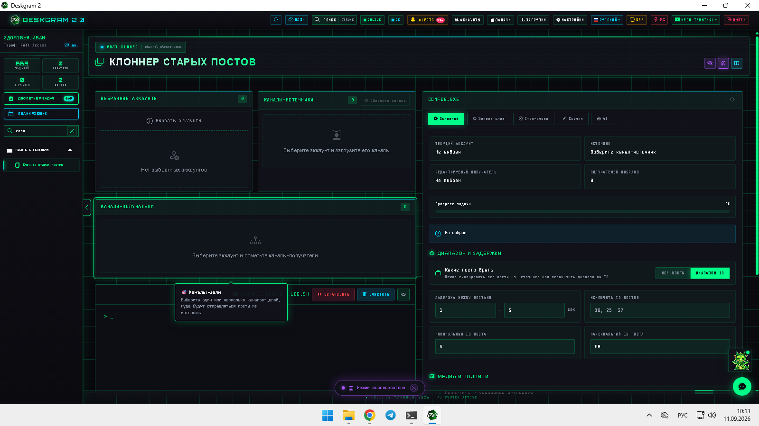Collapse the sidebar with the left chevron handle
Viewport: 759px width, 426px height.
[87, 207]
